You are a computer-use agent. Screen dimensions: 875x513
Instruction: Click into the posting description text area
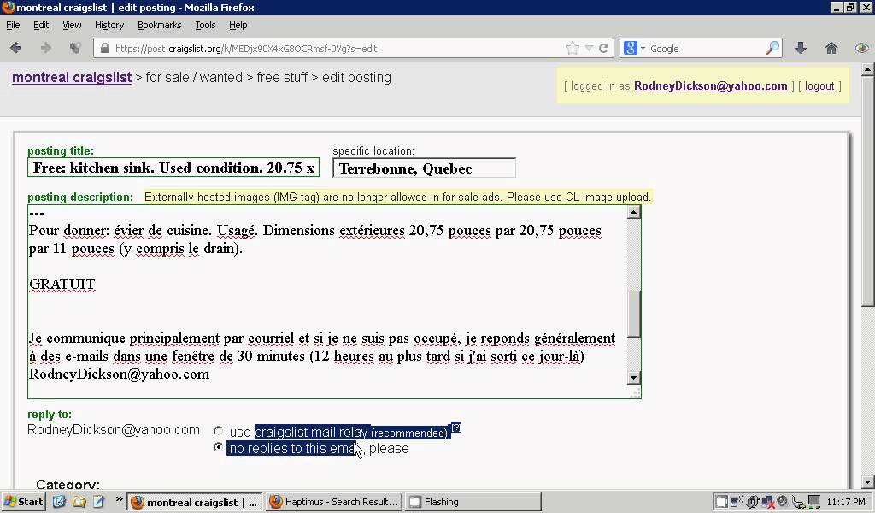click(x=327, y=302)
